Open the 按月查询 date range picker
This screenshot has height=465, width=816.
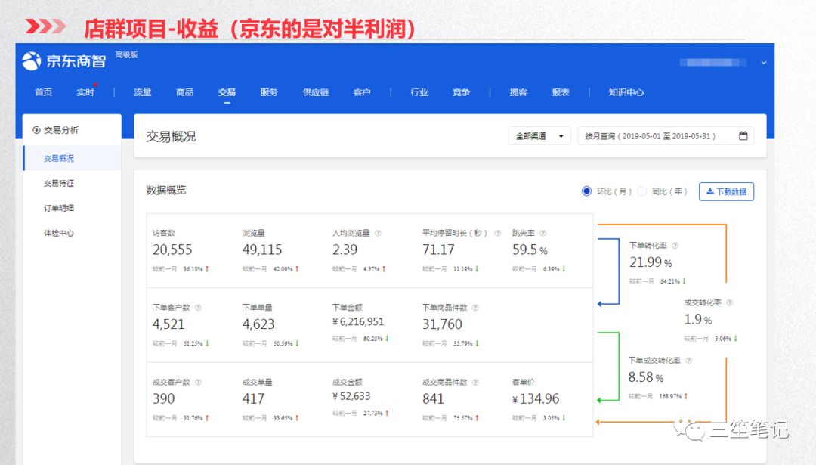[x=666, y=136]
